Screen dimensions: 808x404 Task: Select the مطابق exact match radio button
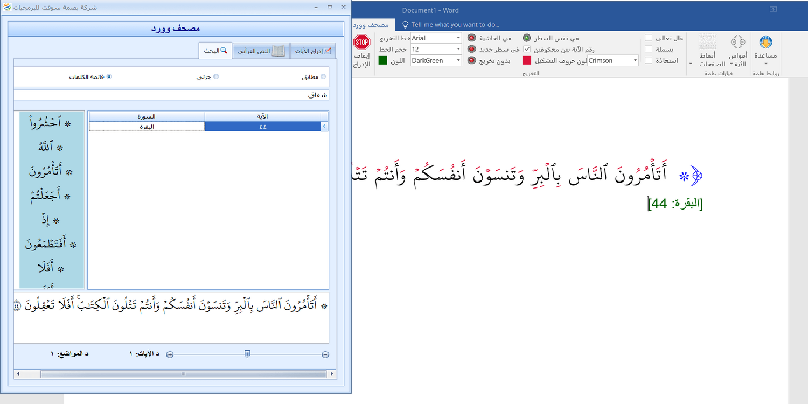point(323,76)
